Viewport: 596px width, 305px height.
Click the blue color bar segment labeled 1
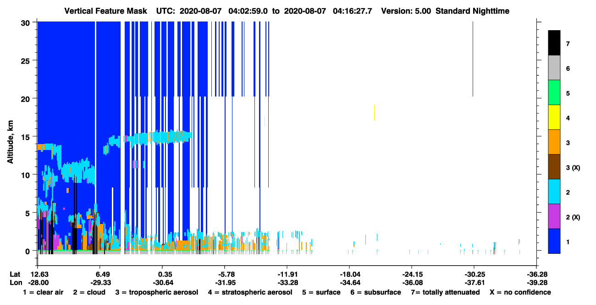click(x=554, y=241)
